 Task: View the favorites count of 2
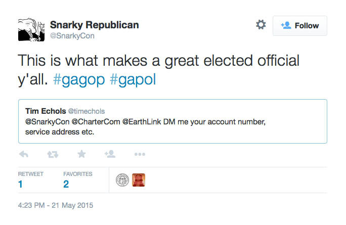[66, 184]
